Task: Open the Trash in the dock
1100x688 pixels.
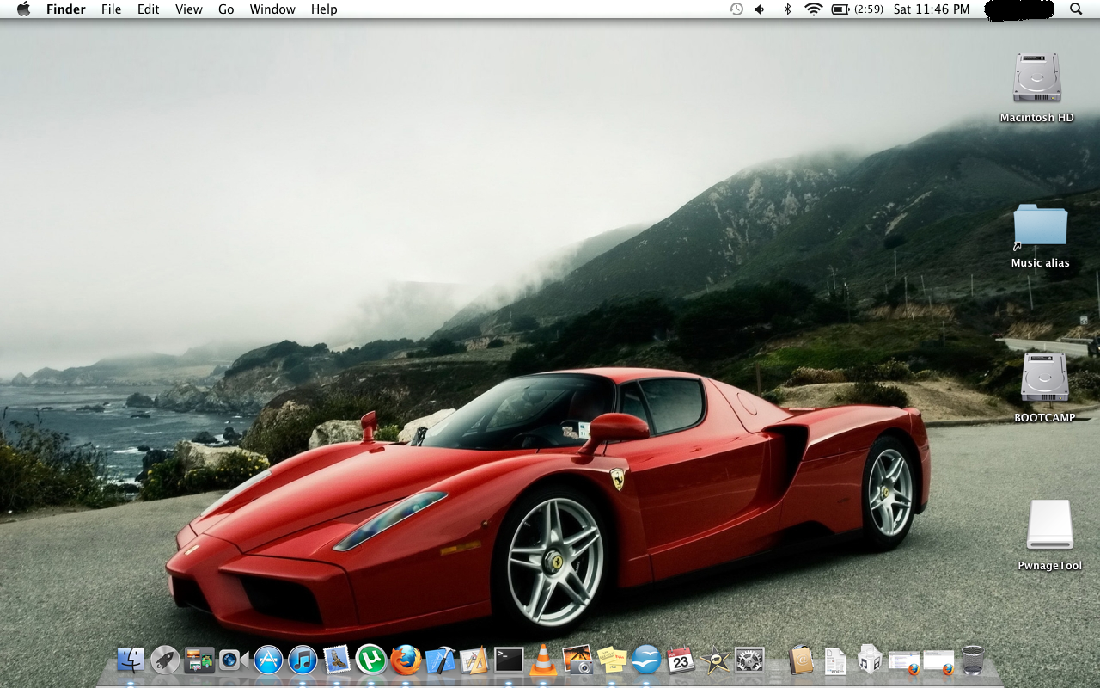Action: coord(973,660)
